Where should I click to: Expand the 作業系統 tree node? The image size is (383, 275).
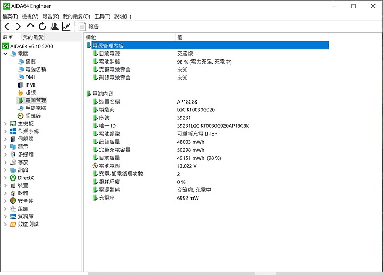tap(5, 132)
